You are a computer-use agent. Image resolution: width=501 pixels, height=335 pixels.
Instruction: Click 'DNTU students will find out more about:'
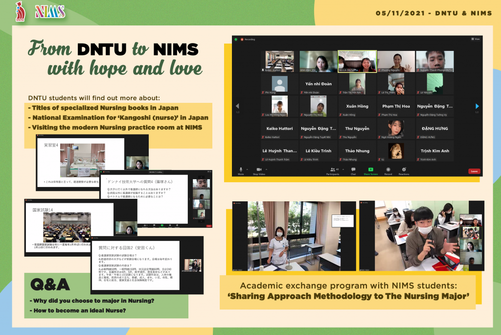[94, 98]
